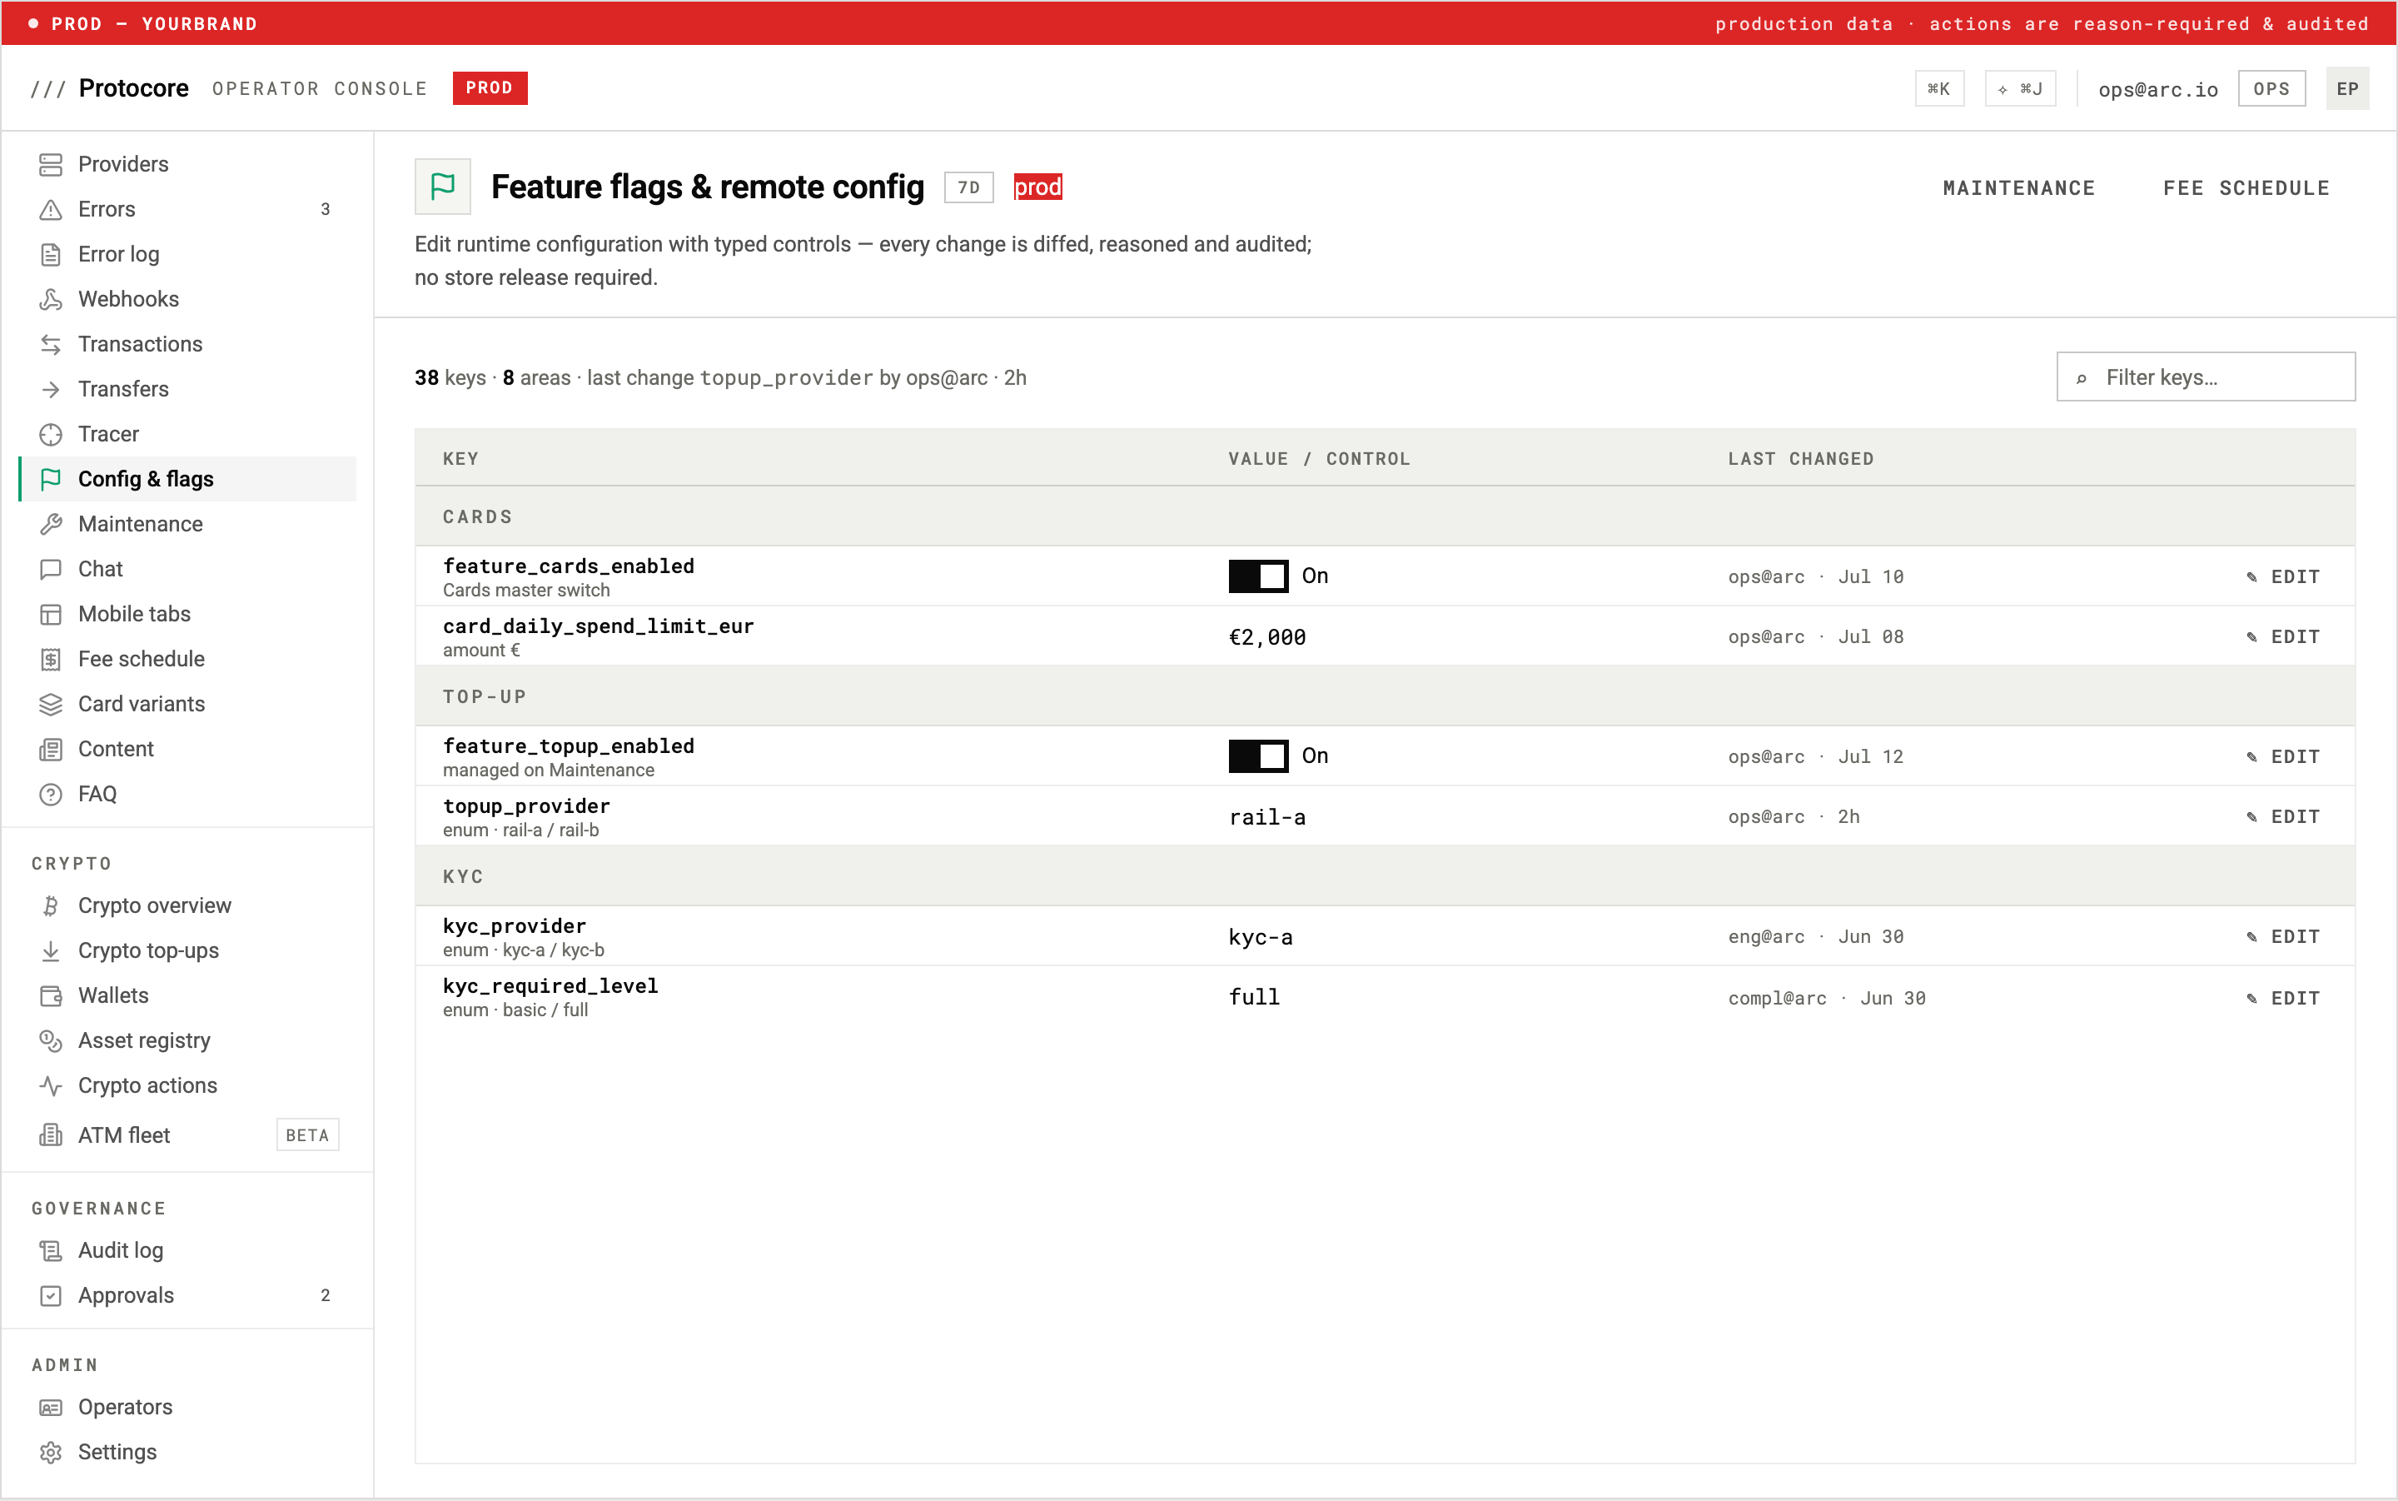Toggle the feature_cards_enabled switch
Screen dimensions: 2398x1501
click(x=1258, y=576)
